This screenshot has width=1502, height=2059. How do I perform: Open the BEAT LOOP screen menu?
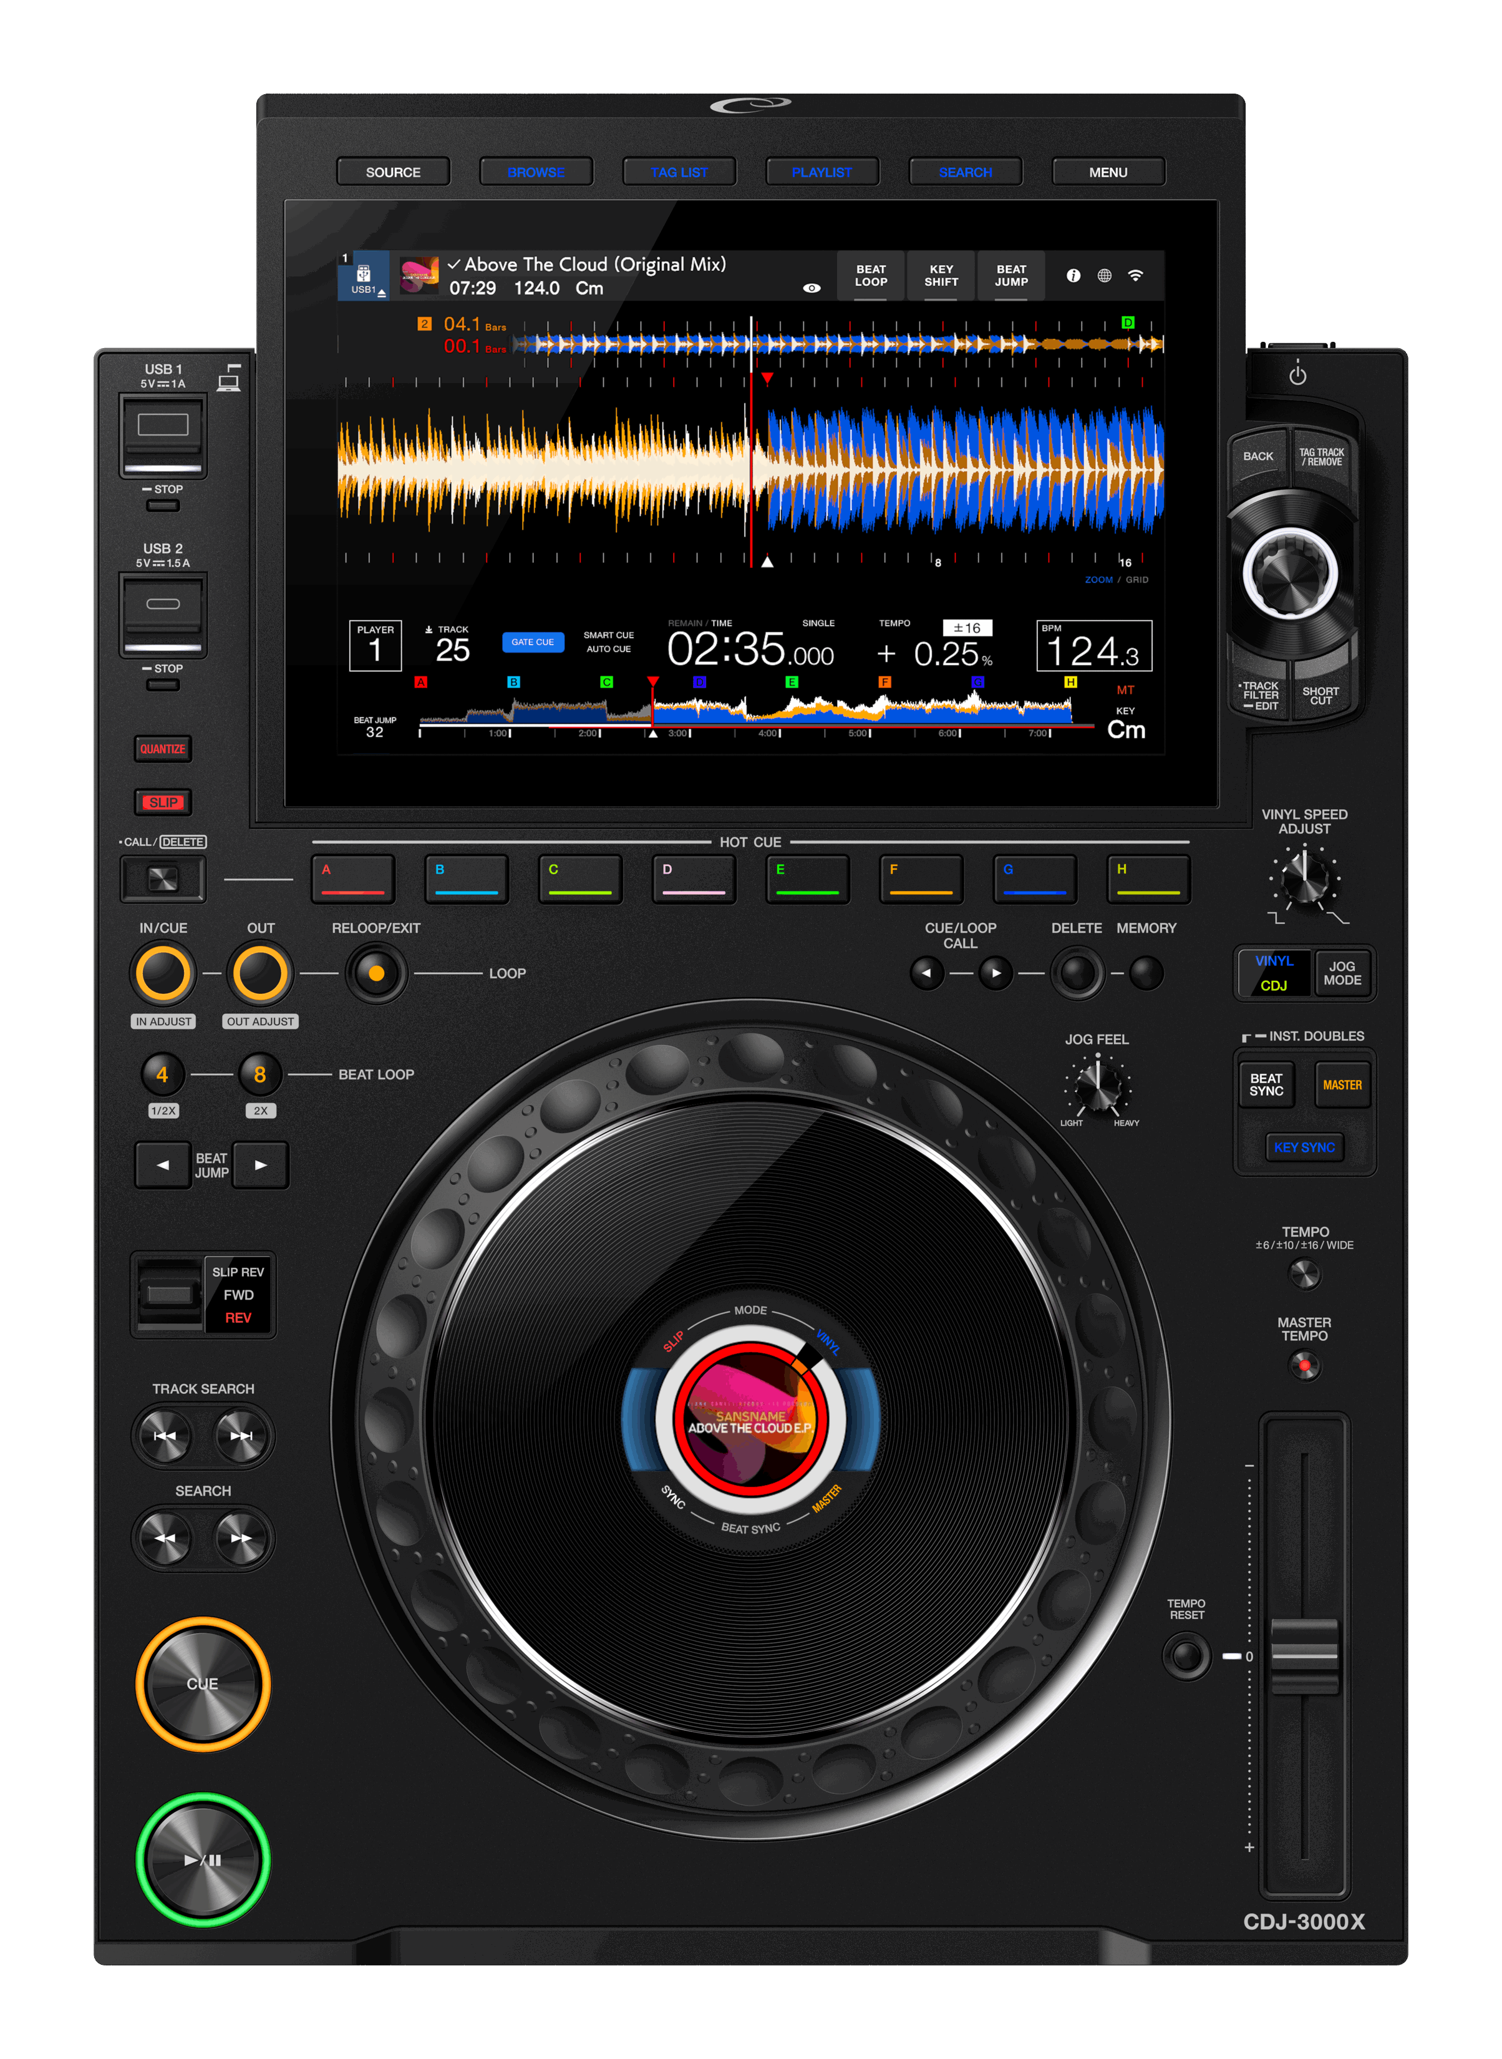click(870, 276)
